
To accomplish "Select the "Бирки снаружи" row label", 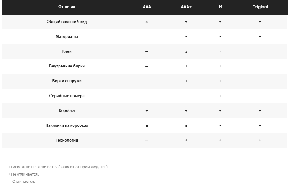I will click(67, 81).
